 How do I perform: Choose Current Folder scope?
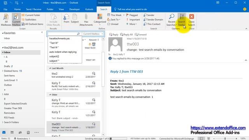pyautogui.click(x=31, y=15)
